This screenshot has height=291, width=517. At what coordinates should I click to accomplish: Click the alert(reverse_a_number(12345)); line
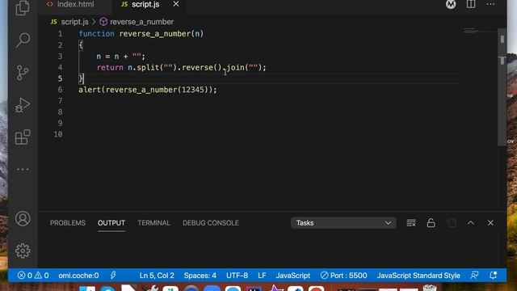pyautogui.click(x=148, y=90)
